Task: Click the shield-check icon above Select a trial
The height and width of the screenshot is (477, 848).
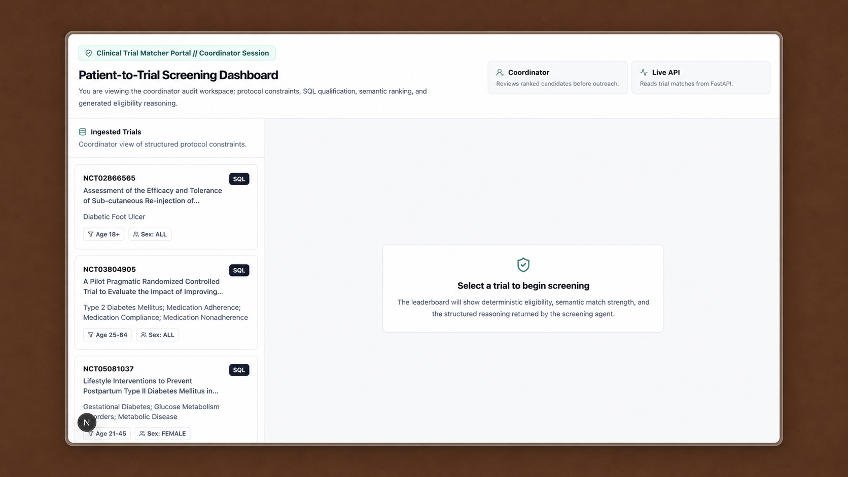Action: pos(523,265)
